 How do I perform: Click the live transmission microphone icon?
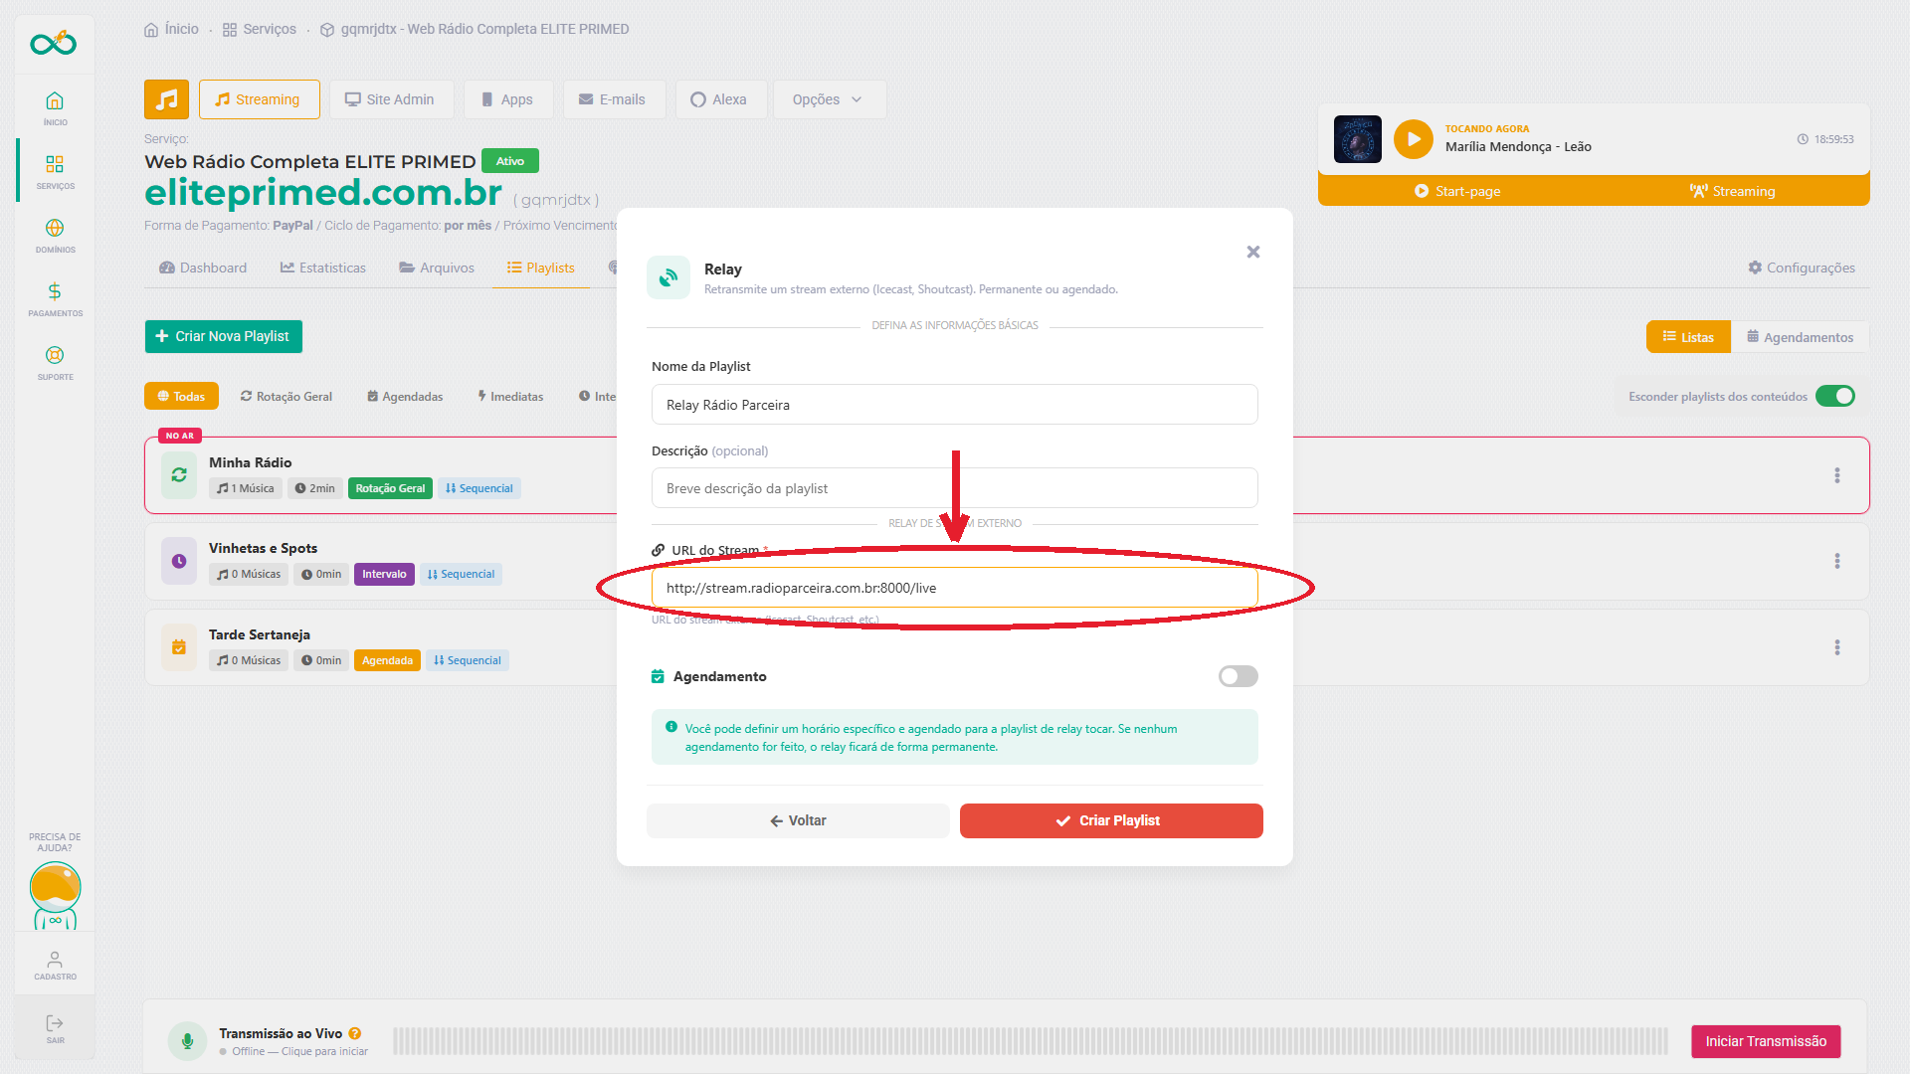click(x=187, y=1041)
